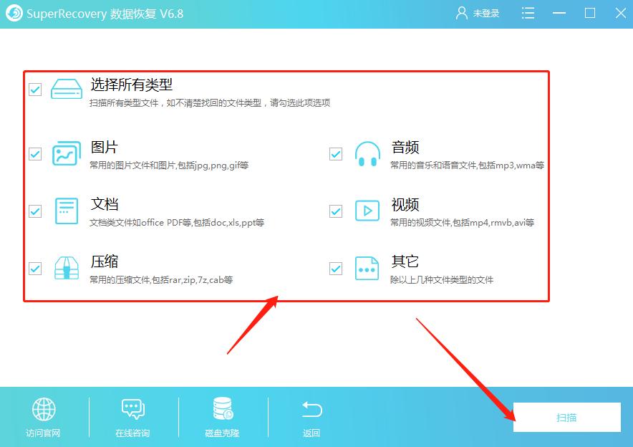Disable the 其它 file type checkbox
This screenshot has height=447, width=633.
335,269
